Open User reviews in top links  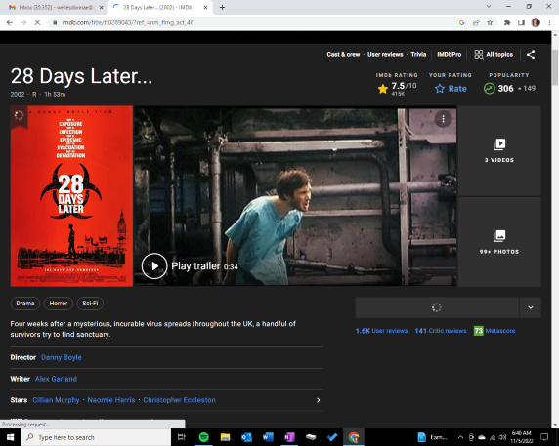pyautogui.click(x=385, y=54)
